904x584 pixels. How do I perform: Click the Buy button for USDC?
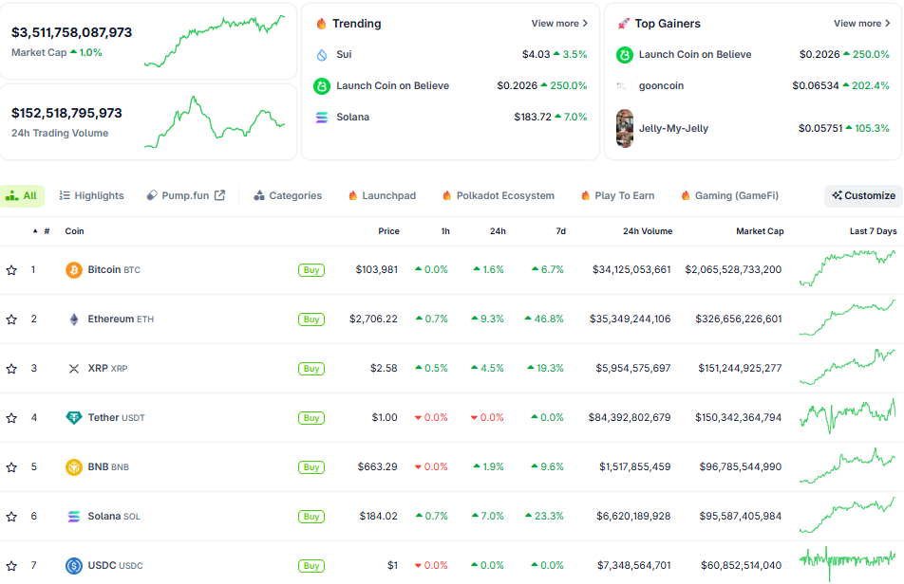[311, 566]
